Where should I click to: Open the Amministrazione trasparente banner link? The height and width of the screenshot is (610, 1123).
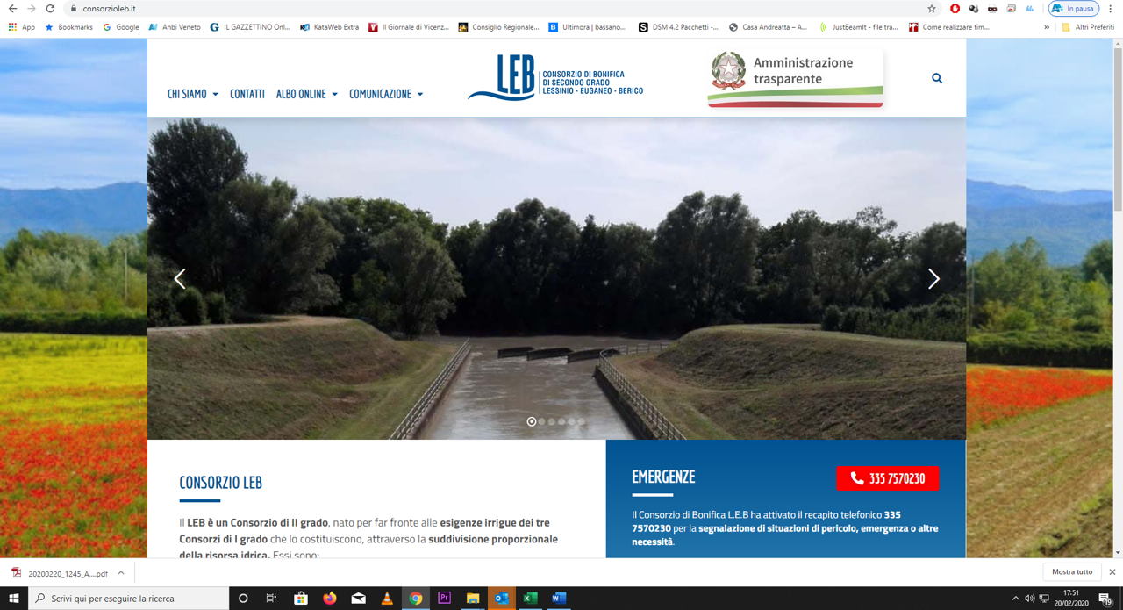point(795,78)
